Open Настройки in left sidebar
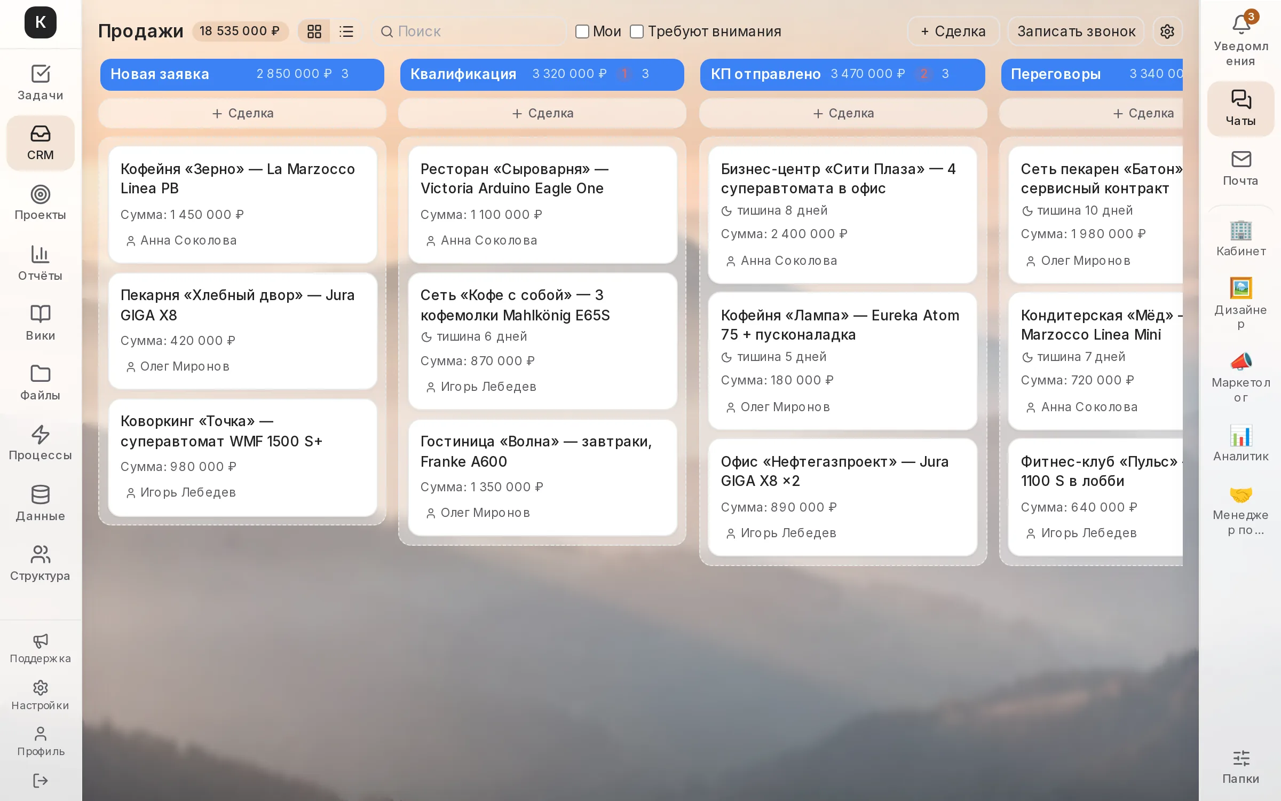The image size is (1281, 801). (x=41, y=695)
